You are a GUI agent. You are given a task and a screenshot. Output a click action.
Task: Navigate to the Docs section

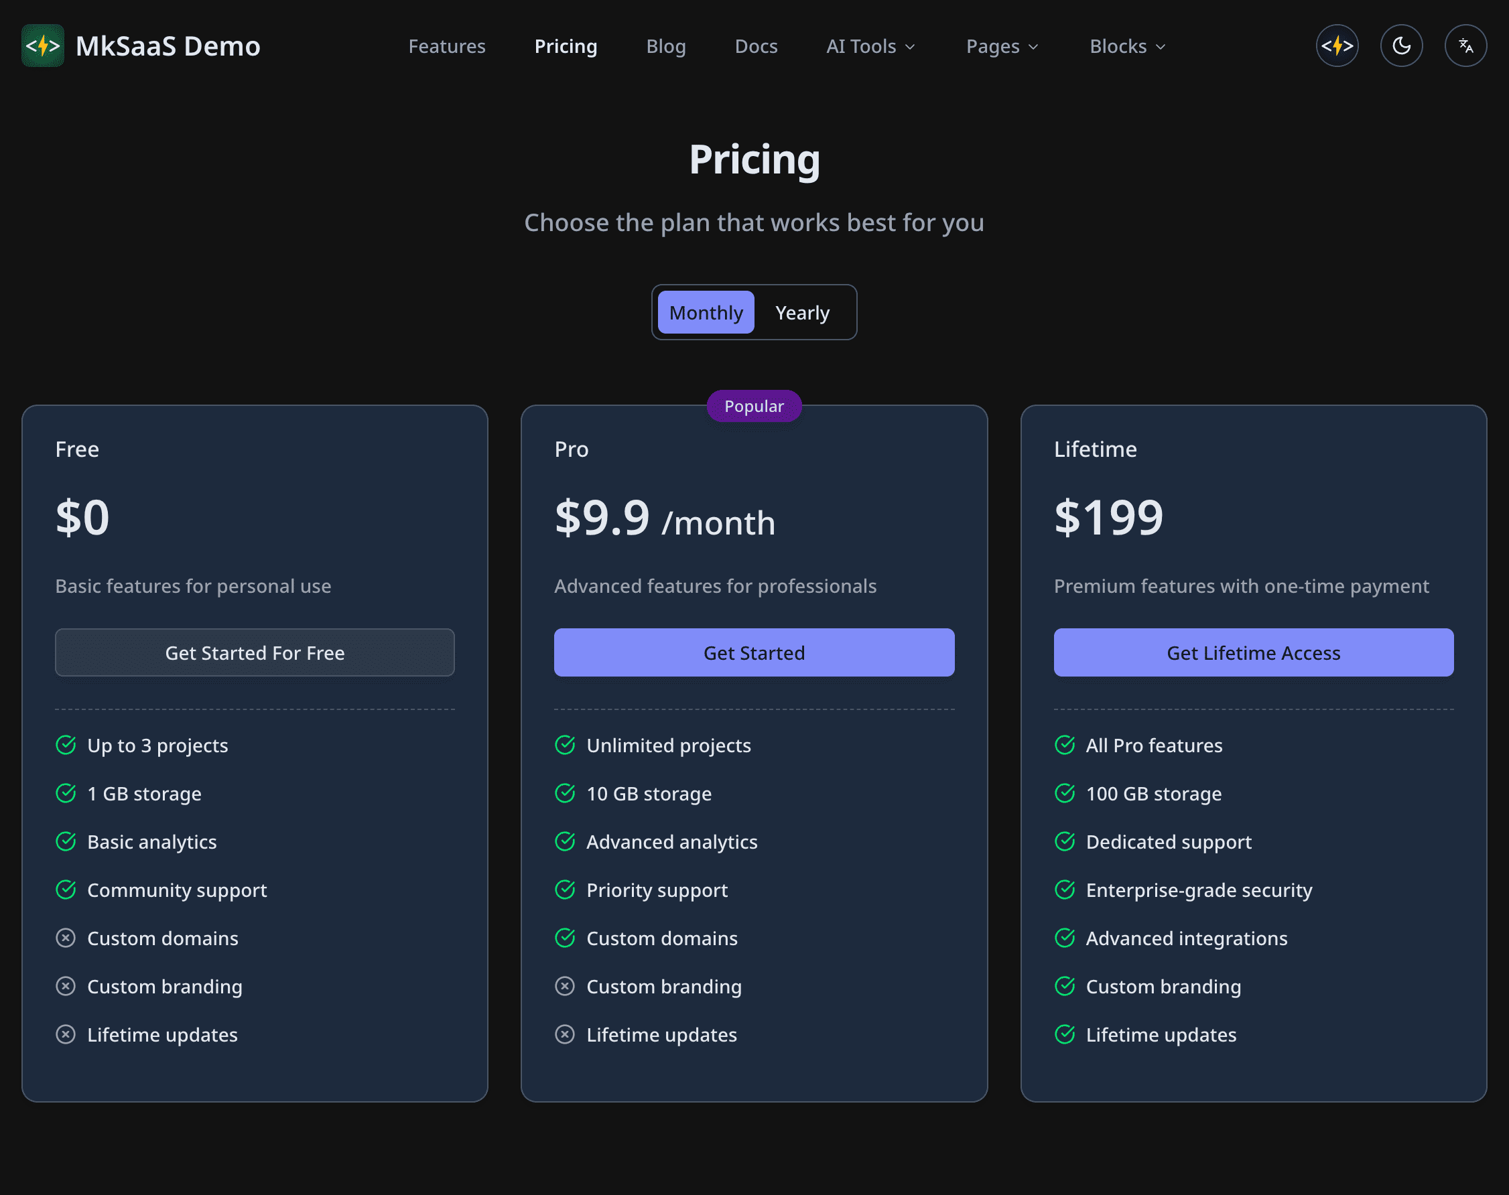click(x=756, y=46)
